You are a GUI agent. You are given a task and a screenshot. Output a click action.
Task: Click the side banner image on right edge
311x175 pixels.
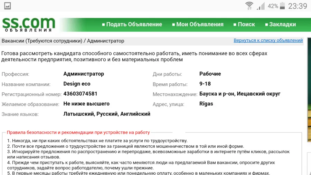tap(309, 90)
